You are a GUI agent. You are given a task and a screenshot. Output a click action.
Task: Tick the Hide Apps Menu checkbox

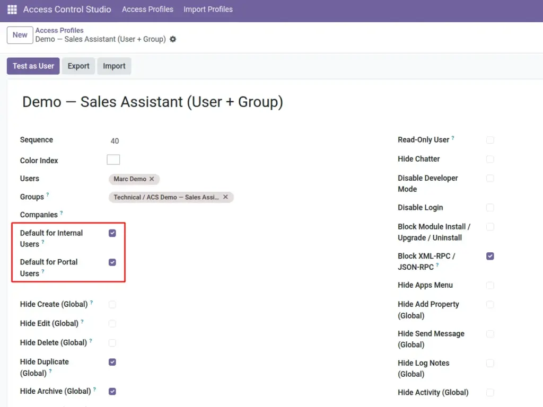click(x=490, y=285)
